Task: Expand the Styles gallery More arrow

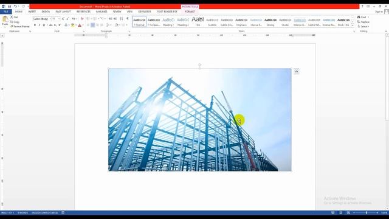Action: tap(353, 26)
